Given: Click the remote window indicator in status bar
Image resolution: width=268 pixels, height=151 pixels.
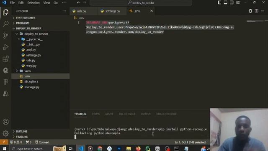Looking at the screenshot, I should (x=4, y=142).
